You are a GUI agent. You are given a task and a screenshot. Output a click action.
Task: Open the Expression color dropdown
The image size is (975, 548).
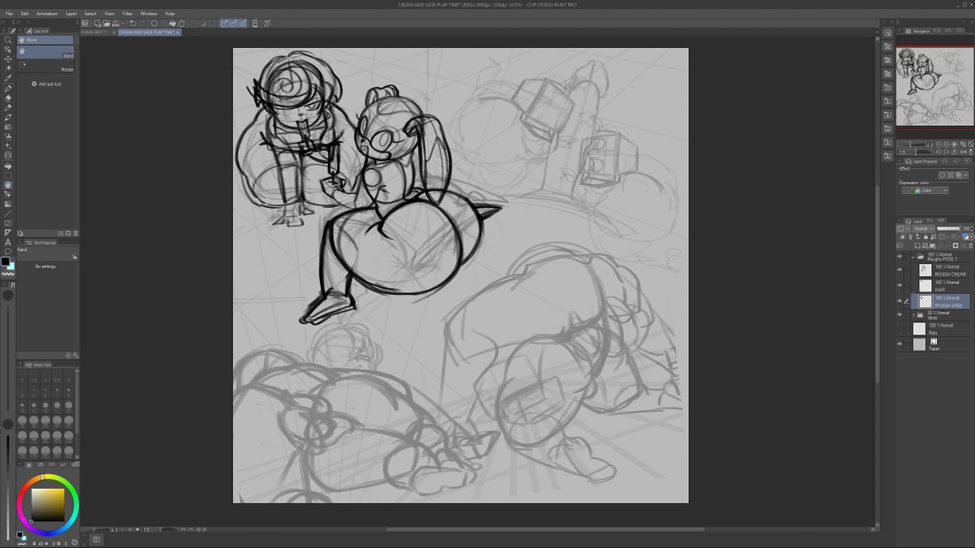[x=925, y=190]
